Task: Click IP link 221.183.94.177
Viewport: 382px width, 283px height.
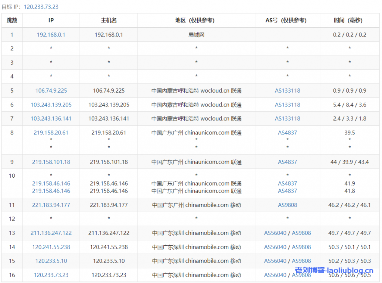Action: [51, 205]
